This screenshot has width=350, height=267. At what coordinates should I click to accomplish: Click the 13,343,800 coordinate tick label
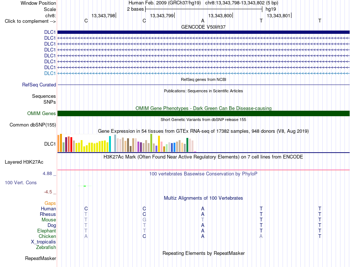click(220, 15)
